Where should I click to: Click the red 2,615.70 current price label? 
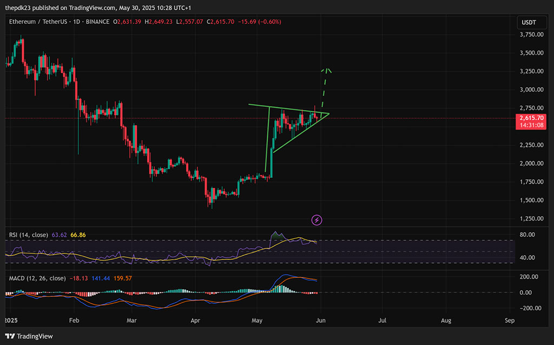point(531,121)
